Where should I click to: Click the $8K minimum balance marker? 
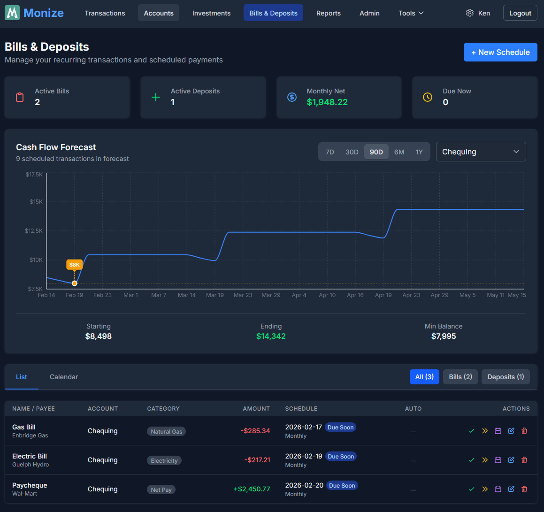pos(74,265)
